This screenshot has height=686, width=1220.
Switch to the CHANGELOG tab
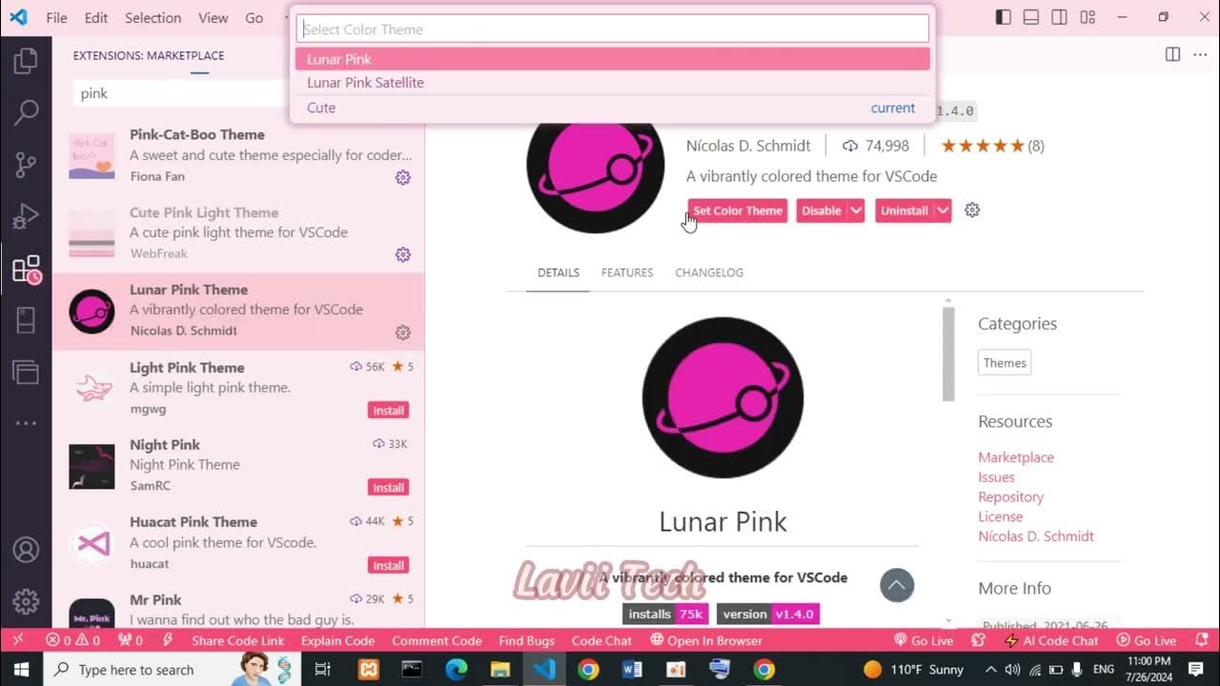click(x=709, y=272)
